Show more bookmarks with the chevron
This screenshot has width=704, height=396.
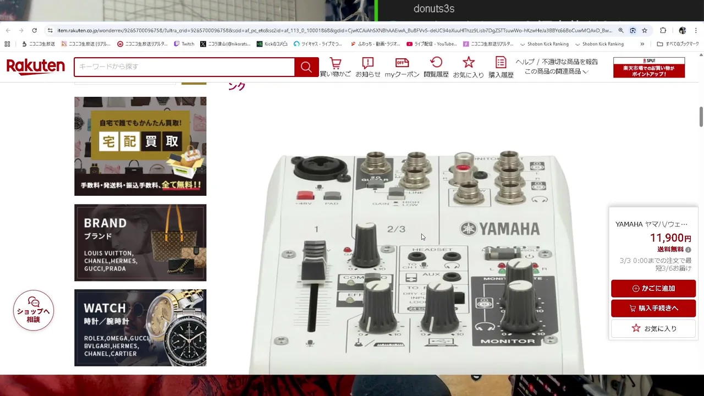pos(642,44)
